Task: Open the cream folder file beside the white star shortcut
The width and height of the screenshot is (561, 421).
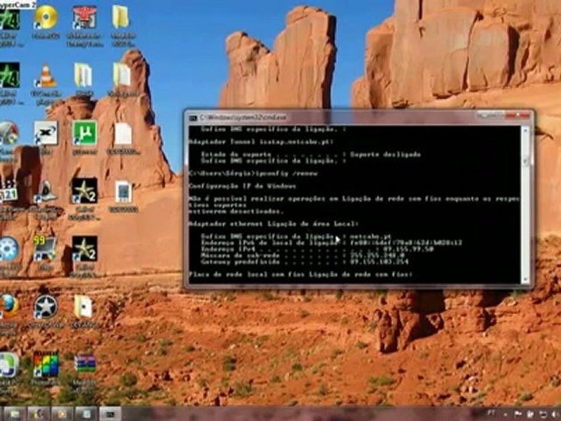Action: [x=83, y=306]
